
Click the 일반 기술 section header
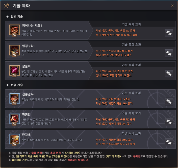16,17
